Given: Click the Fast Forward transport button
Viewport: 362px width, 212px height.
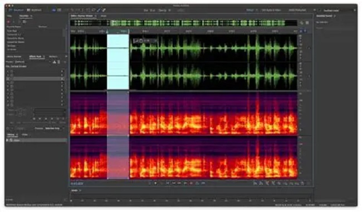Looking at the screenshot, I should click(x=179, y=184).
